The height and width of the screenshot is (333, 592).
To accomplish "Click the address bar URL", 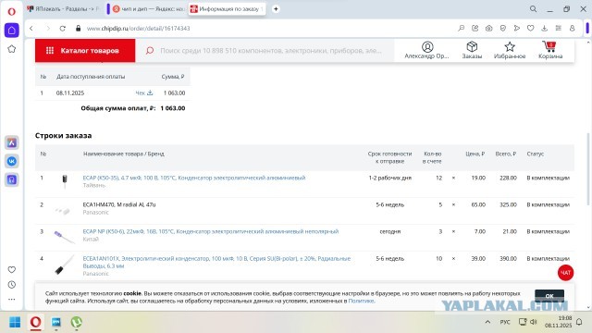I will coord(138,29).
